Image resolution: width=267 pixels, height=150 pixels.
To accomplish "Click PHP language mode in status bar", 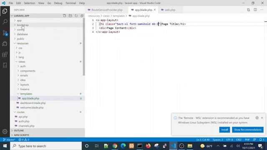I will pyautogui.click(x=247, y=140).
